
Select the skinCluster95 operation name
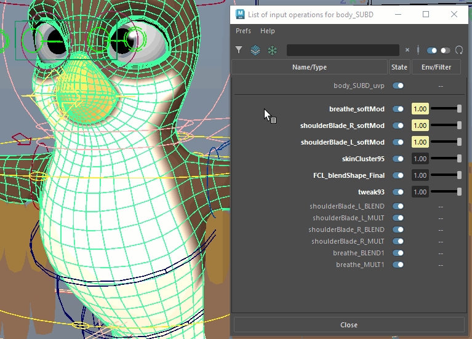click(363, 159)
